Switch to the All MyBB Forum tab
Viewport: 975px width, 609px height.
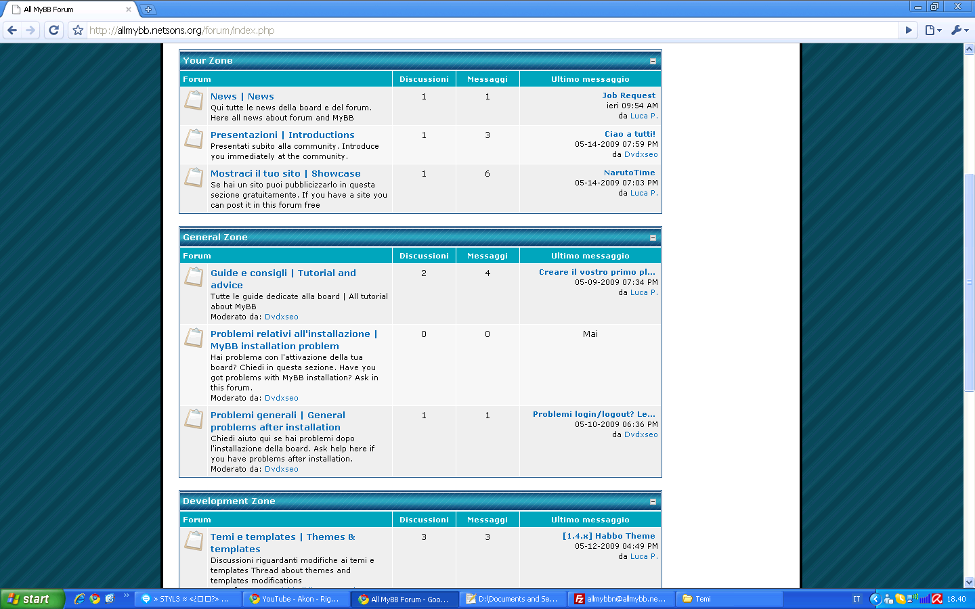(68, 9)
